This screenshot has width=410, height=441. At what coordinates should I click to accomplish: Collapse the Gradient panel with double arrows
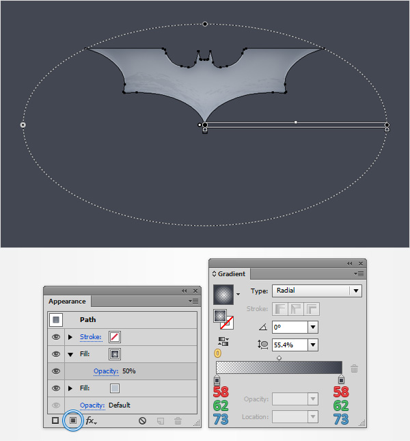pyautogui.click(x=349, y=263)
